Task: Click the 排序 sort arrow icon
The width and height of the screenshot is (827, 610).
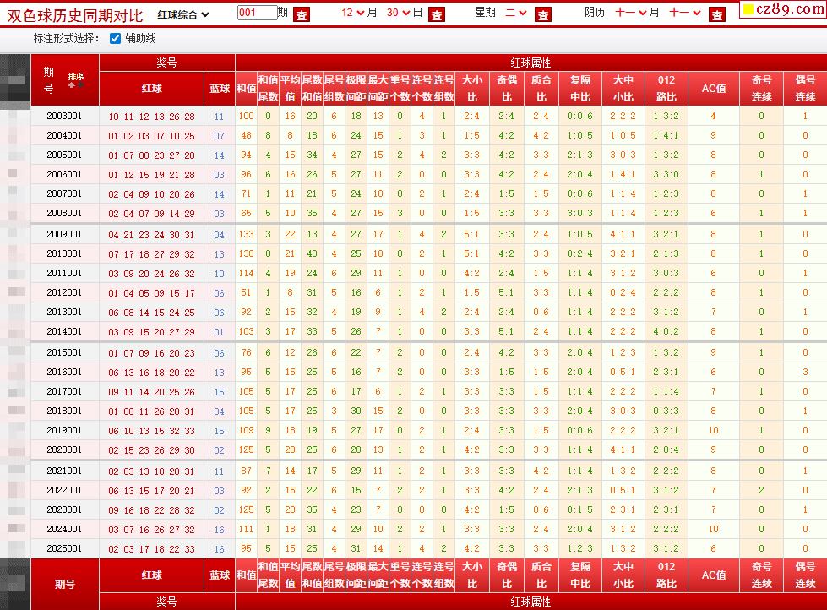Action: click(75, 81)
